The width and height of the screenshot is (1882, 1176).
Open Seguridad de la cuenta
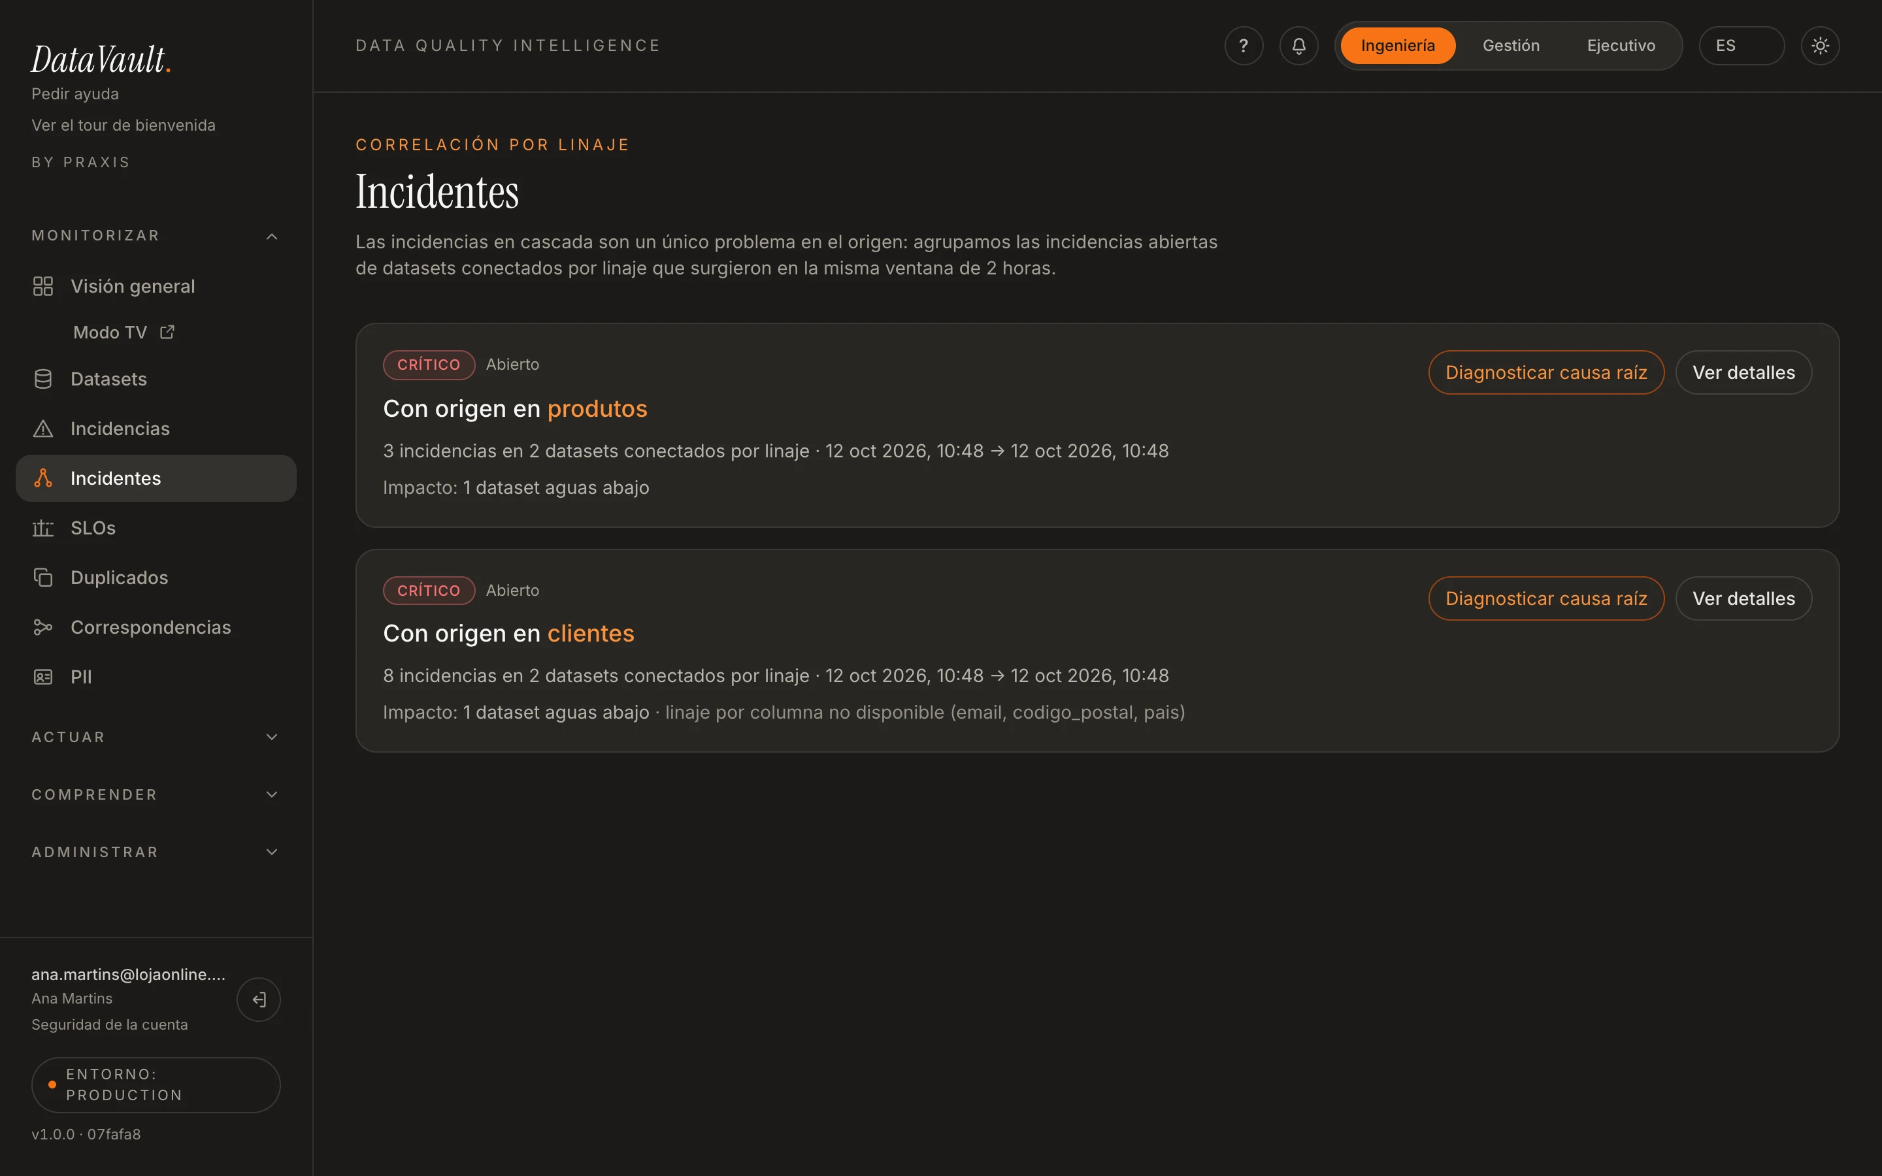click(x=109, y=1024)
